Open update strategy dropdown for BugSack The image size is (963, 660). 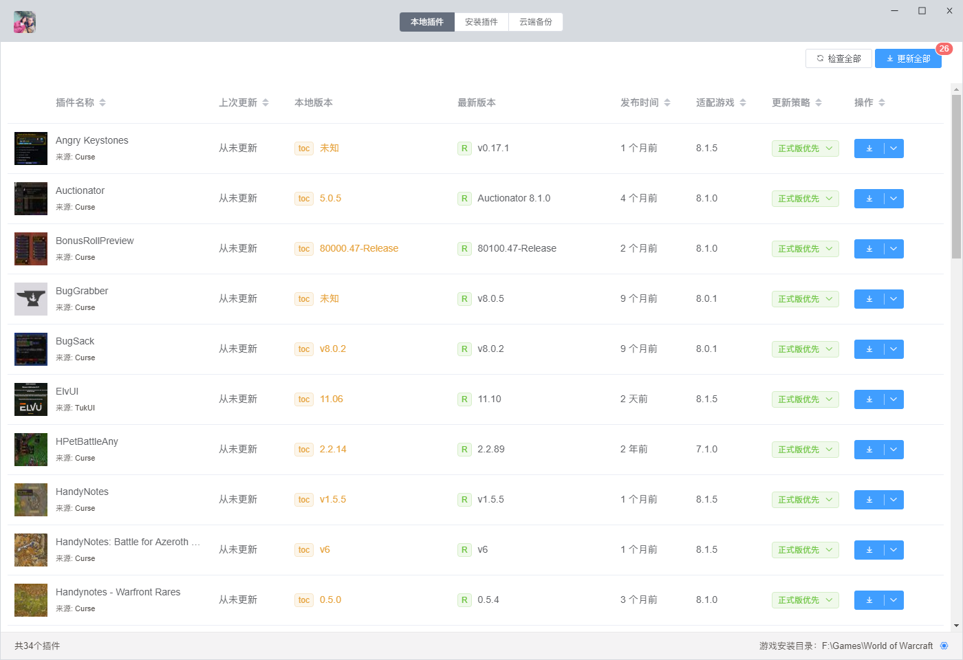(805, 349)
